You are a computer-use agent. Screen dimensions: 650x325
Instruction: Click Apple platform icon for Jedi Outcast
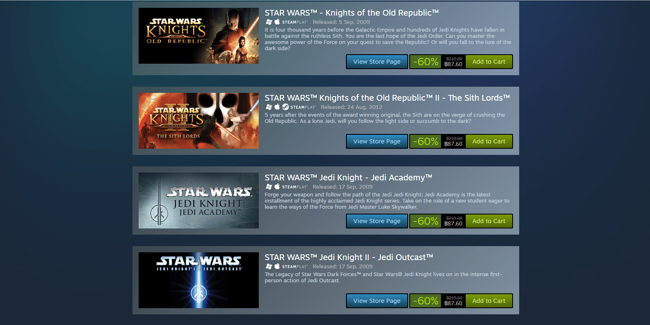pos(277,266)
